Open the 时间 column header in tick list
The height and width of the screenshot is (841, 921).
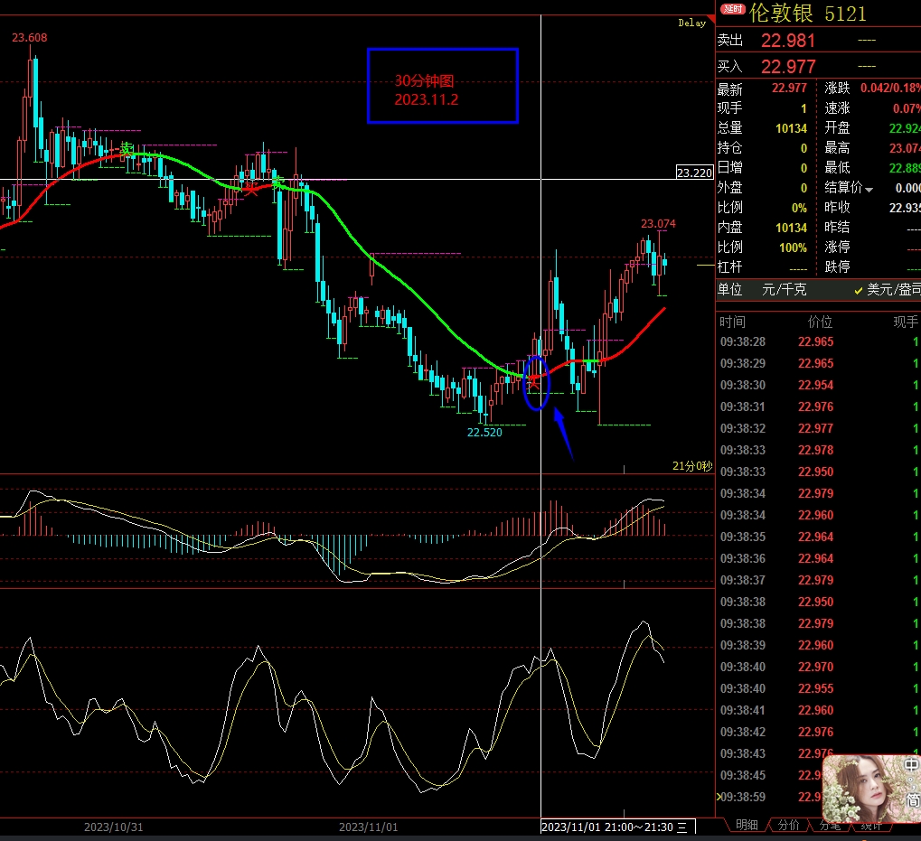coord(732,322)
